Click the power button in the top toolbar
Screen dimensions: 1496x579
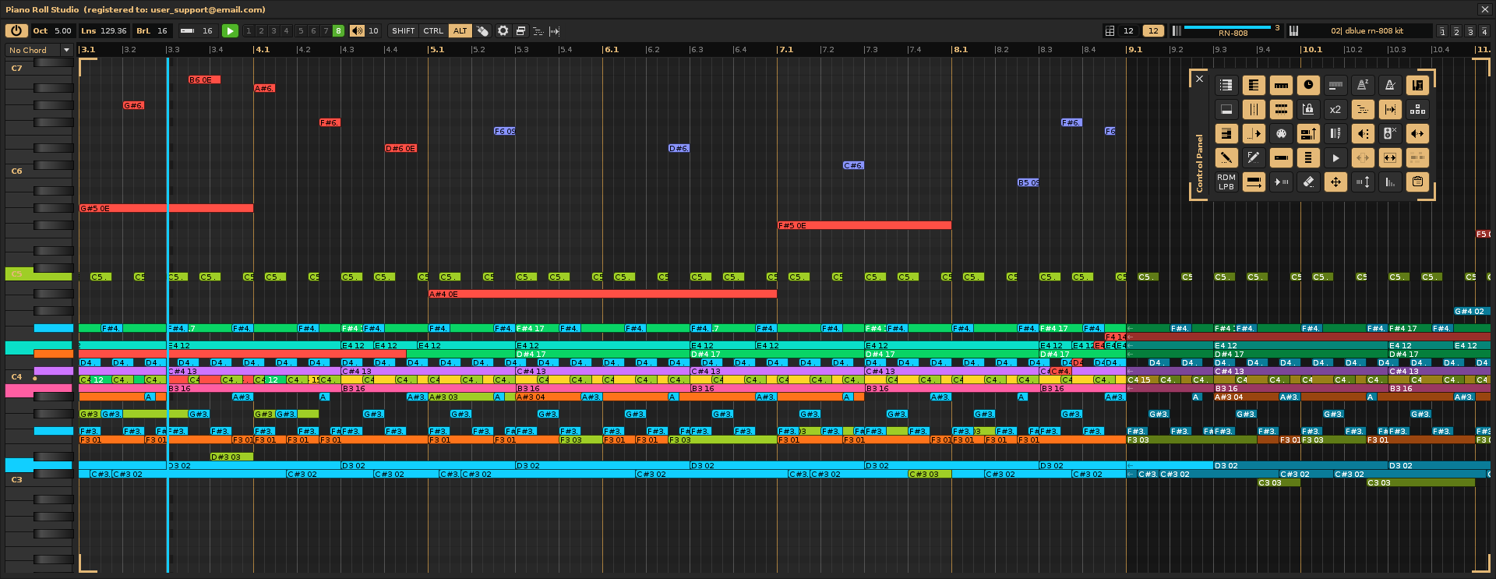tap(16, 31)
